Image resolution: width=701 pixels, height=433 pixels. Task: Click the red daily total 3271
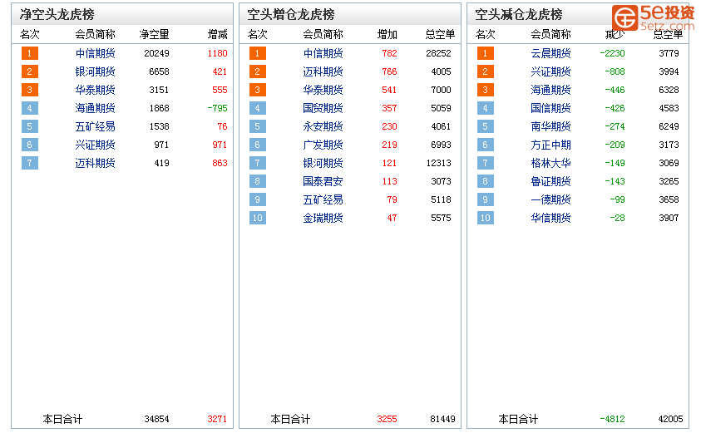[217, 420]
